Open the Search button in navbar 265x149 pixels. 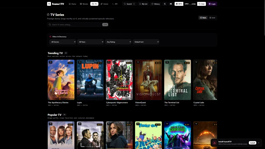click(129, 4)
